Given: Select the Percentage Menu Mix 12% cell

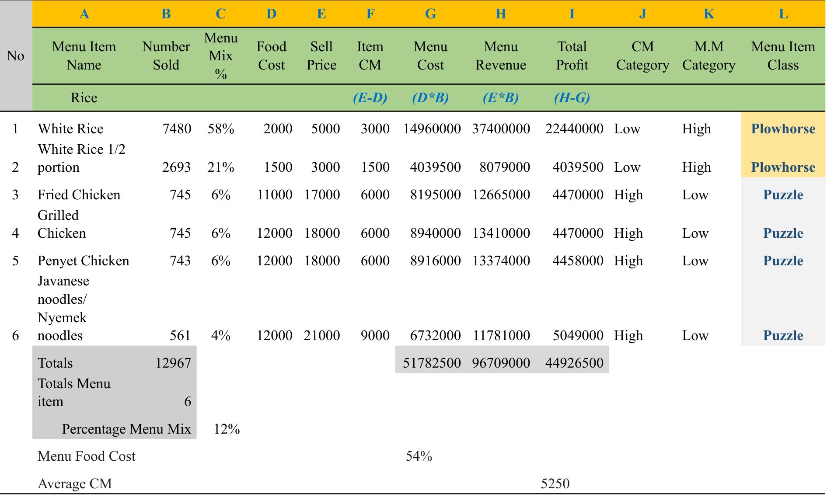Looking at the screenshot, I should point(227,429).
